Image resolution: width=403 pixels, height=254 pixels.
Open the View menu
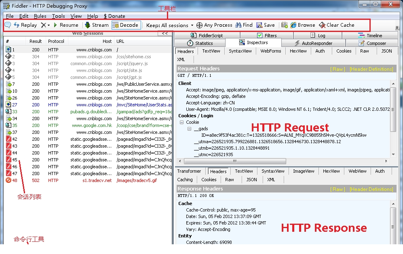pyautogui.click(x=76, y=16)
